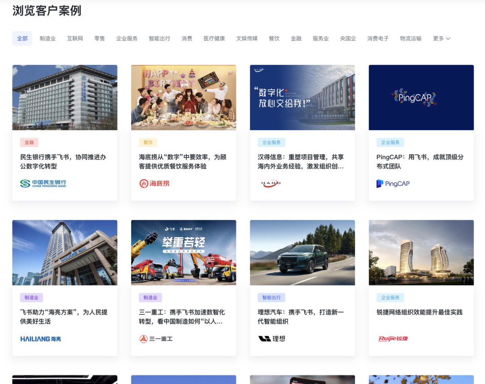The width and height of the screenshot is (485, 384).
Task: Click the 企业服务 tag on PingCAP card
Action: pyautogui.click(x=390, y=142)
